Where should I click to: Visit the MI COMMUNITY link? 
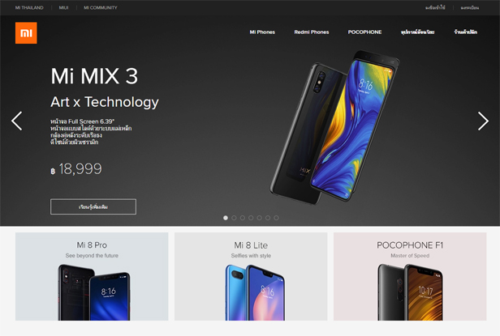101,7
